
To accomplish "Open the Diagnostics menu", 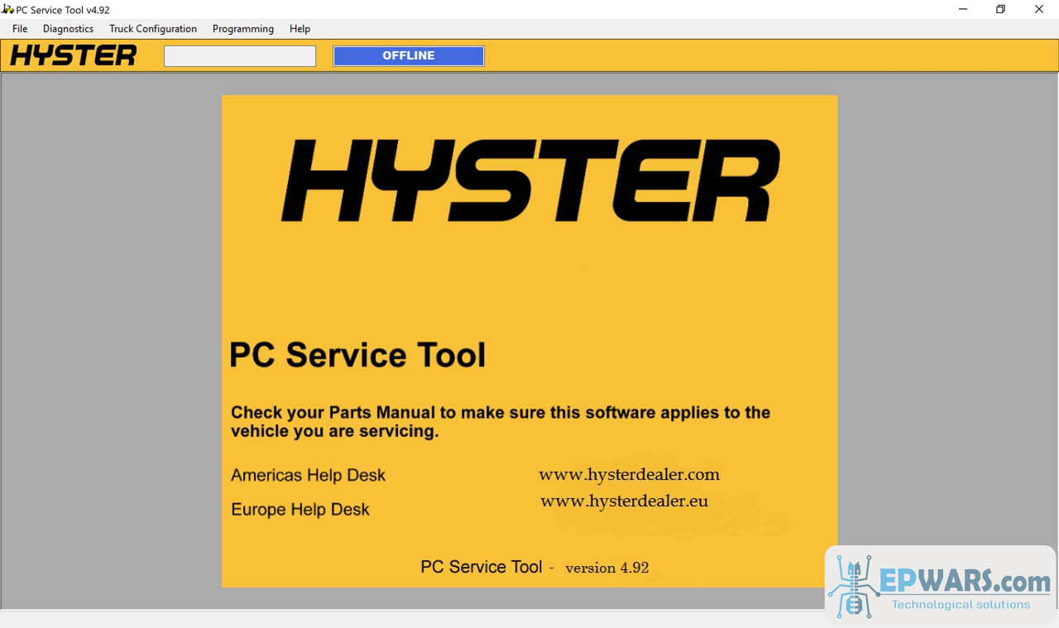I will tap(69, 29).
